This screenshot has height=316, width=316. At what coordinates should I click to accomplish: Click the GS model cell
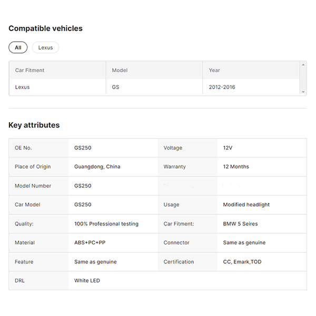point(116,87)
